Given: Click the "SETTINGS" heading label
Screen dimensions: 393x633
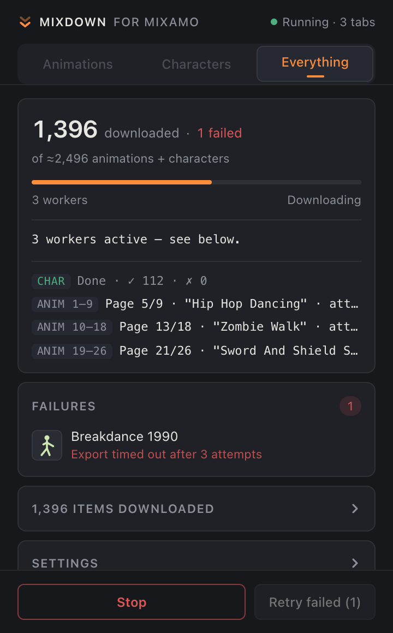Looking at the screenshot, I should [x=65, y=563].
